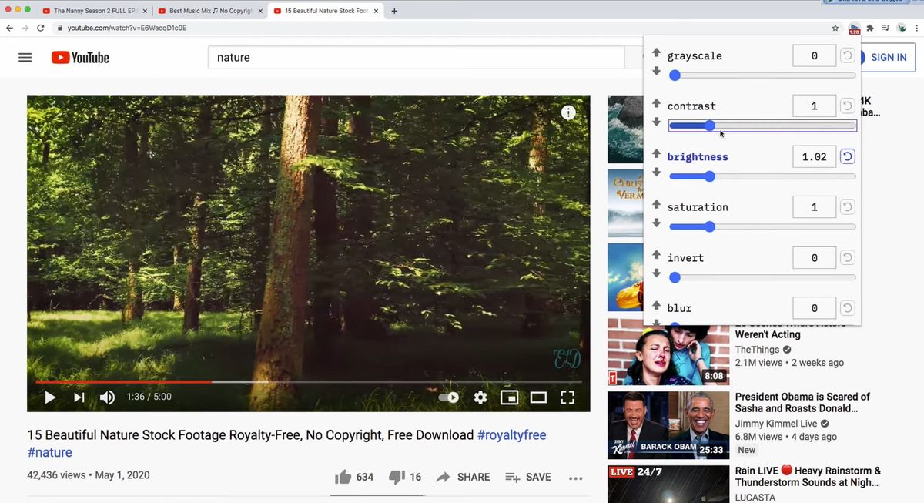Screen dimensions: 924x503
Task: Increase saturation with up arrow
Action: click(x=656, y=204)
